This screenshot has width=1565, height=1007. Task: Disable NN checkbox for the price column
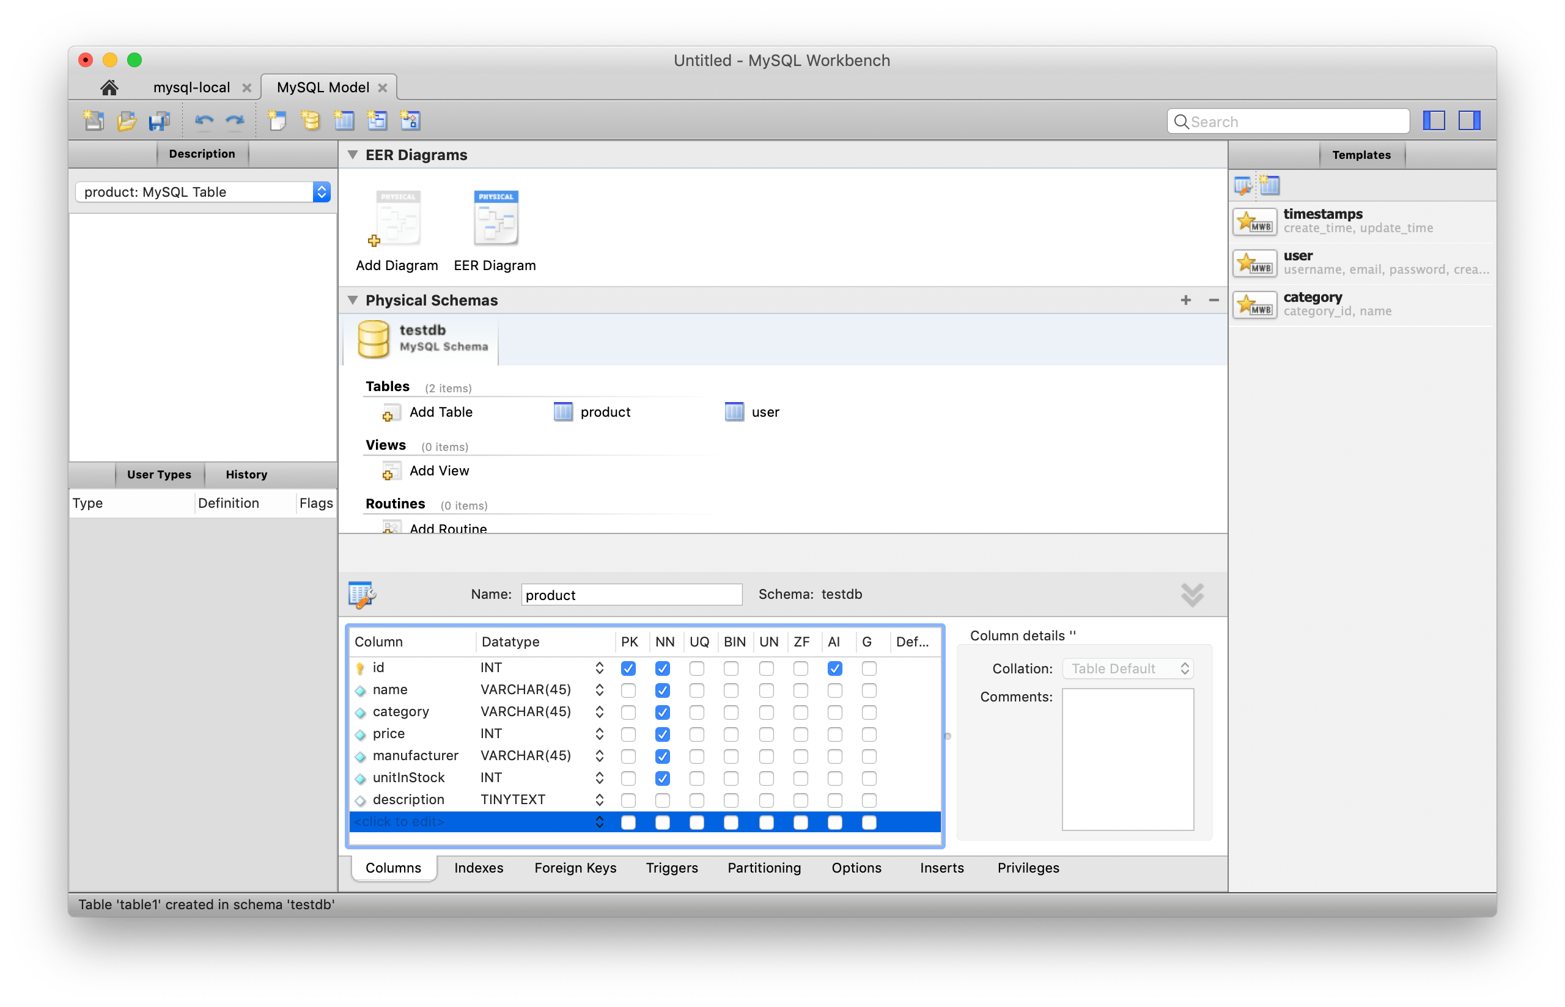point(663,734)
